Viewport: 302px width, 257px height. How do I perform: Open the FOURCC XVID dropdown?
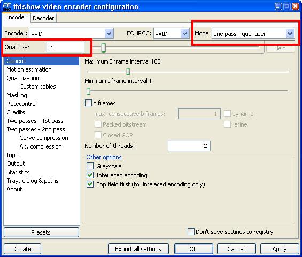[184, 34]
